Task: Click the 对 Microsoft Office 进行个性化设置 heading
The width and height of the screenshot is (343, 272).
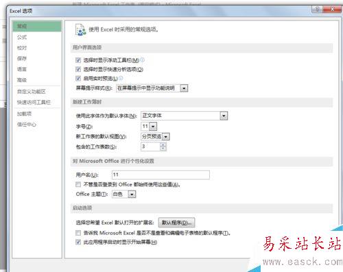Action: [x=113, y=161]
